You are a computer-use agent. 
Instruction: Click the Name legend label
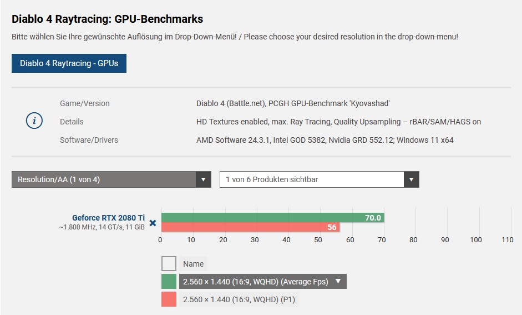point(194,264)
